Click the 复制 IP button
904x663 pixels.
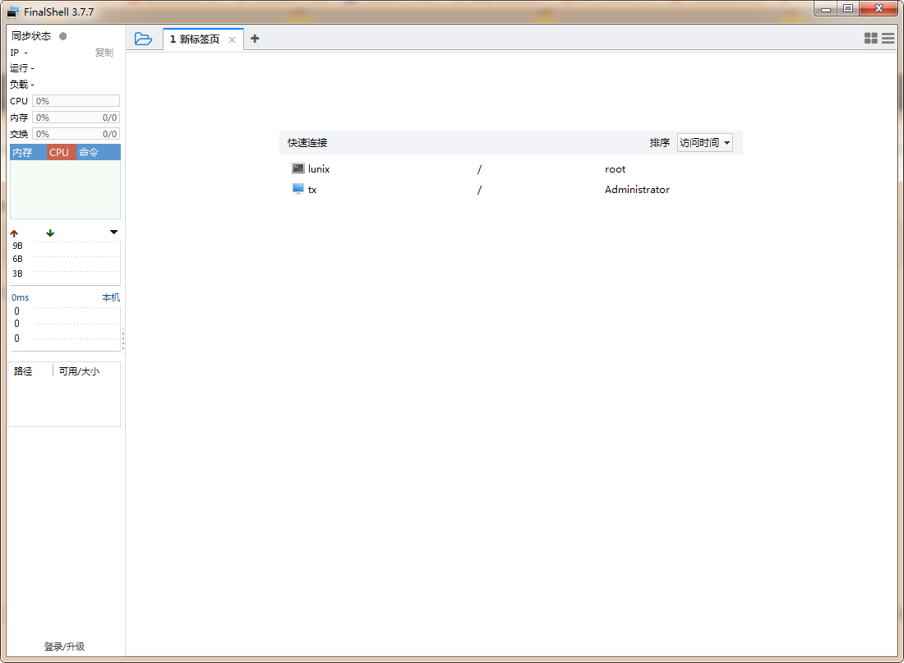pyautogui.click(x=104, y=53)
